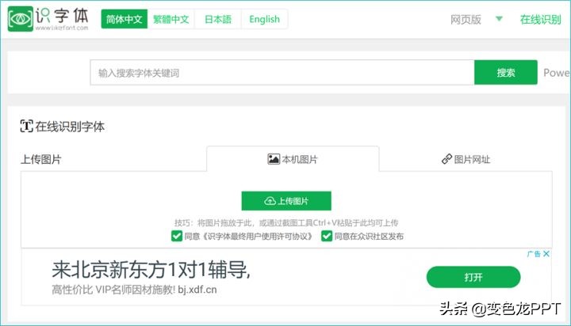
Task: Select the 图片网址 tab
Action: tap(466, 159)
